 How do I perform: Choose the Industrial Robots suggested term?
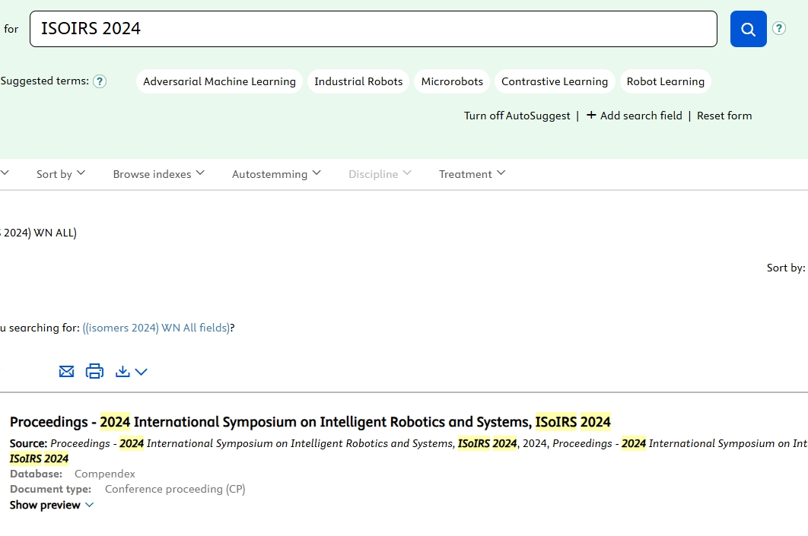358,81
